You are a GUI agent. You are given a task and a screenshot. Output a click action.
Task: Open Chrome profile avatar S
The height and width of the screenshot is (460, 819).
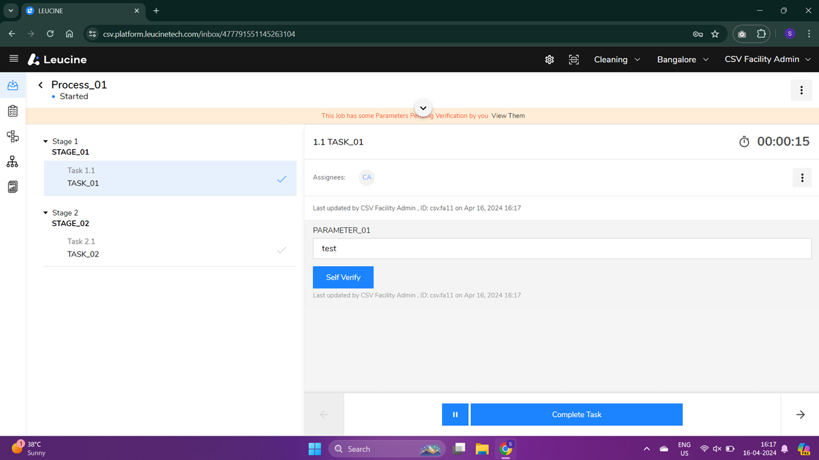(790, 34)
